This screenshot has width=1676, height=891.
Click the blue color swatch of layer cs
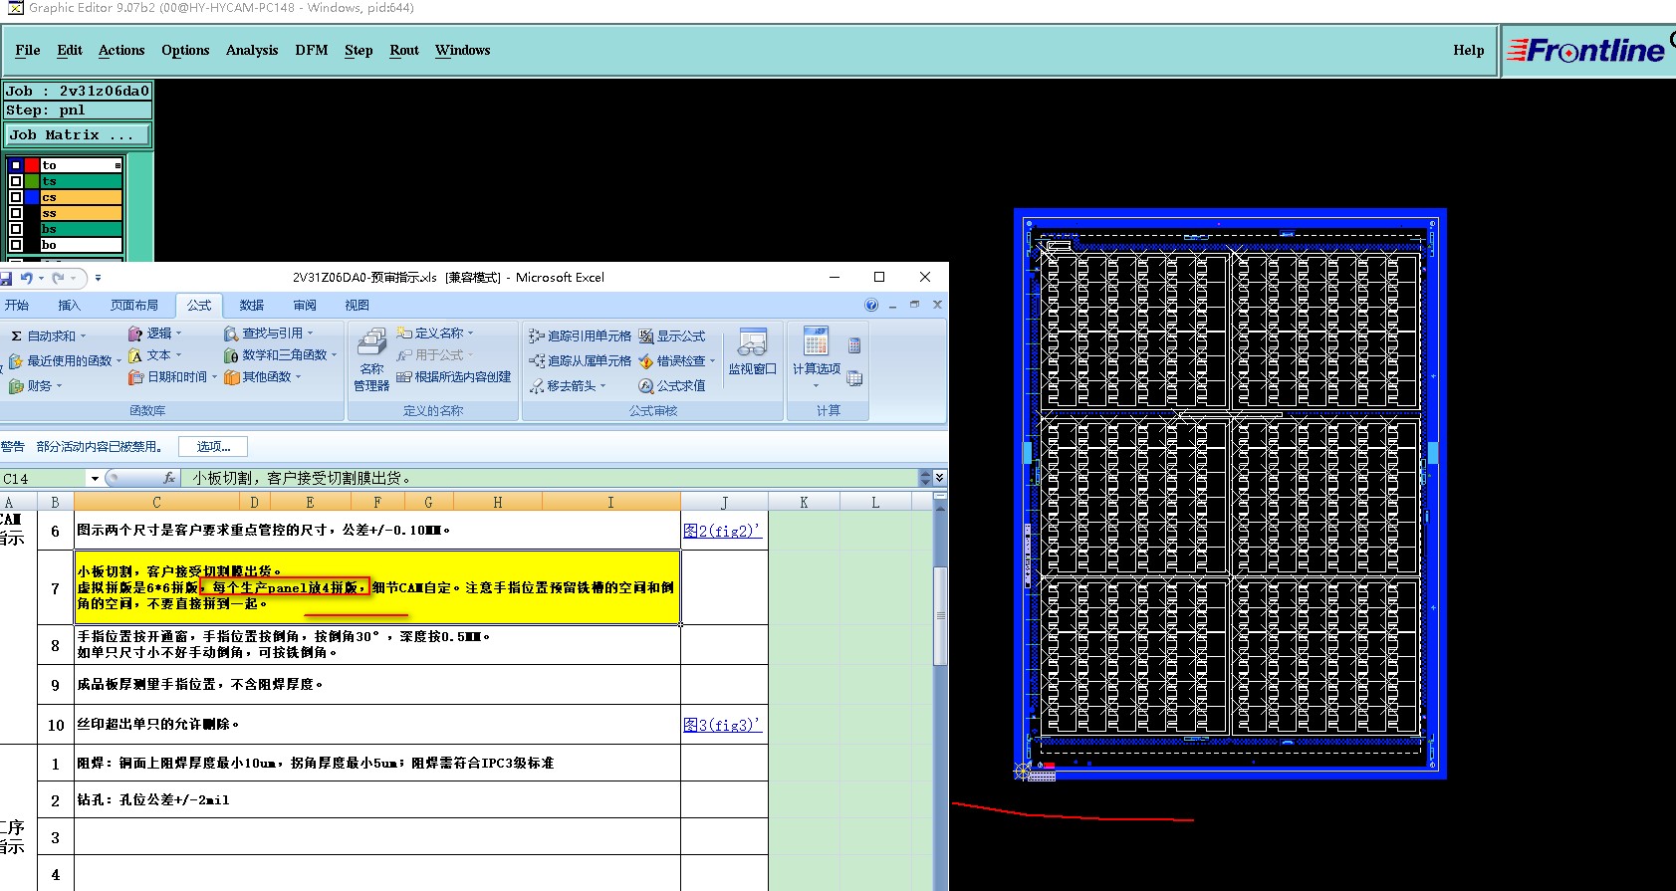(x=32, y=197)
